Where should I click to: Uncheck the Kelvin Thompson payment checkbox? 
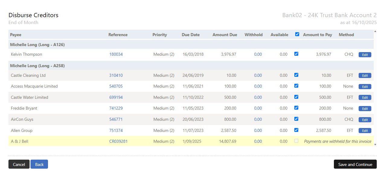296,54
